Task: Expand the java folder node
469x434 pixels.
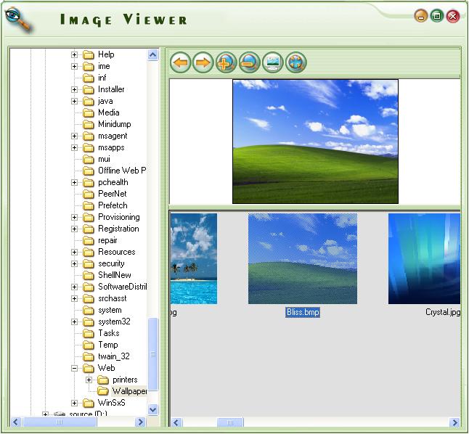Action: [74, 102]
